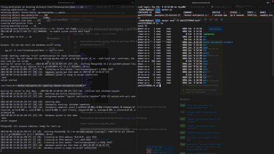Open the Stack Overflow achievements trophy icon
The image size is (274, 154).
(205, 20)
